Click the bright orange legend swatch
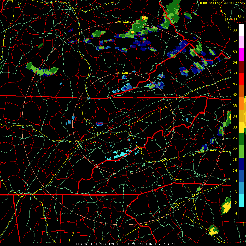This screenshot has width=246, height=246. coord(241,103)
